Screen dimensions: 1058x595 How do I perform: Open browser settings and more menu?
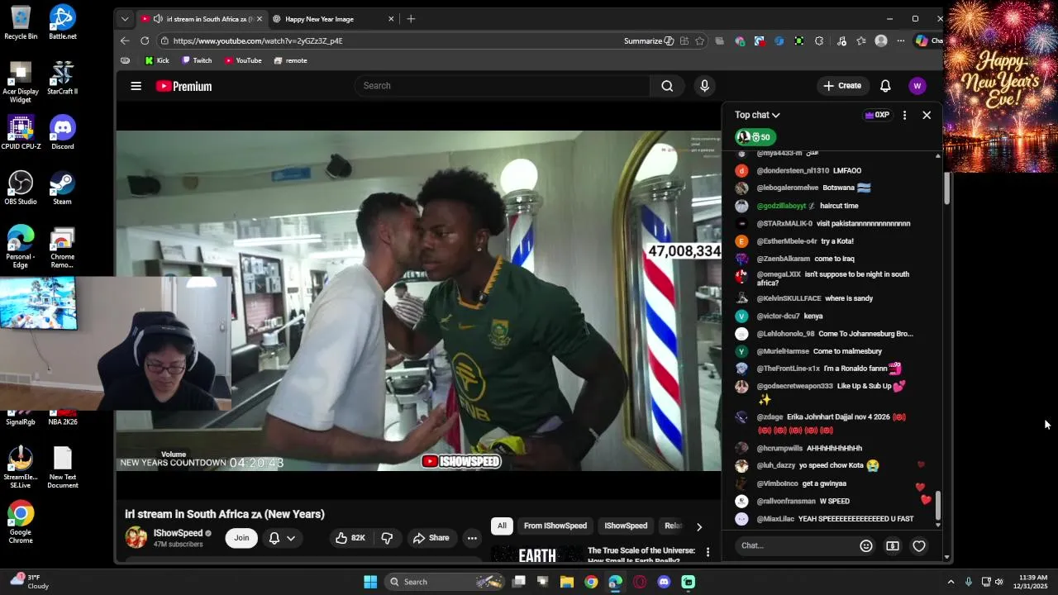tap(900, 40)
